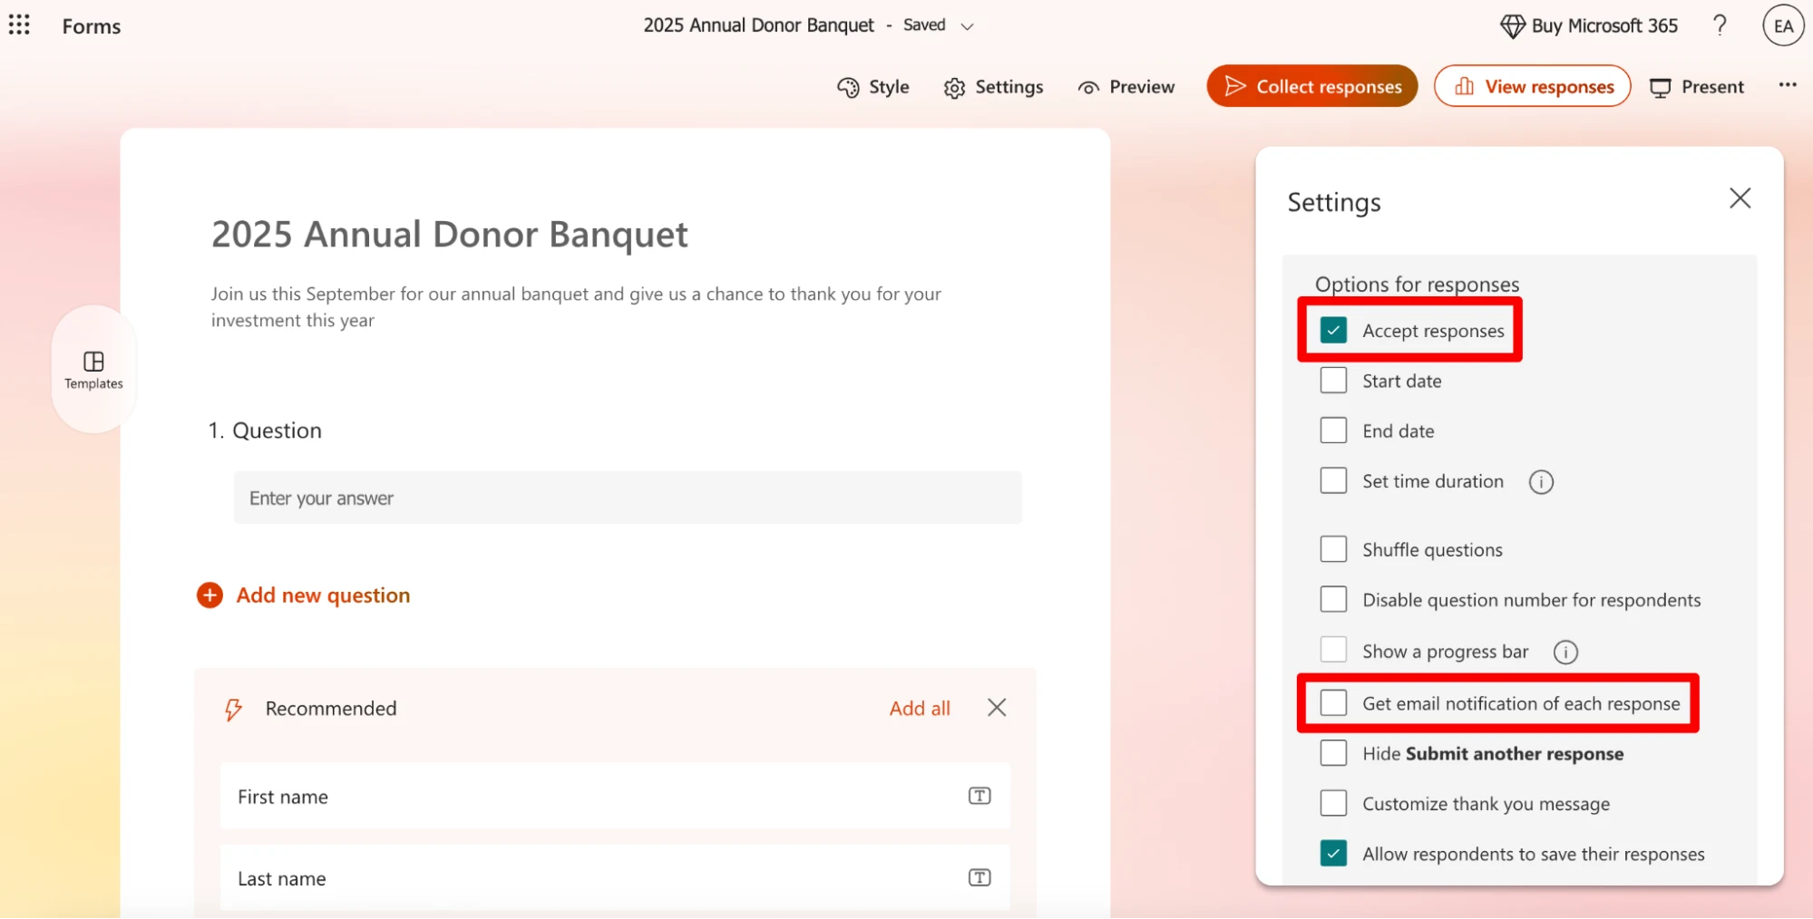Click the Help question mark icon
1813x919 pixels.
(1720, 24)
